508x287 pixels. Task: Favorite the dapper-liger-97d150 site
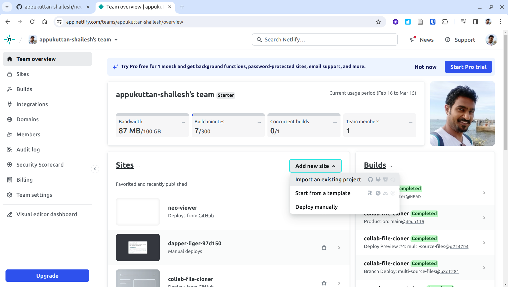coord(324,247)
